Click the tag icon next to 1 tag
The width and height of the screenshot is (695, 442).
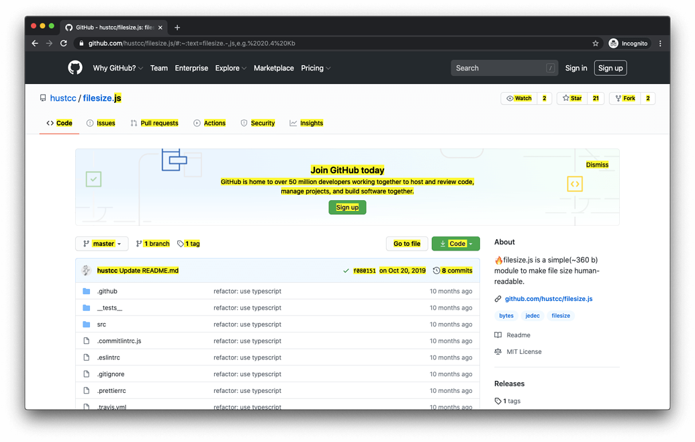point(181,244)
